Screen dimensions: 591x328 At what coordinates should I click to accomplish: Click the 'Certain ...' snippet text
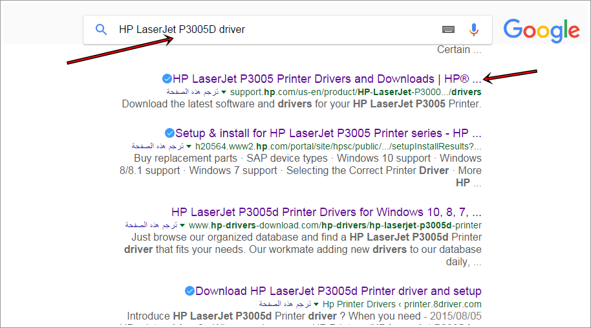[x=459, y=50]
